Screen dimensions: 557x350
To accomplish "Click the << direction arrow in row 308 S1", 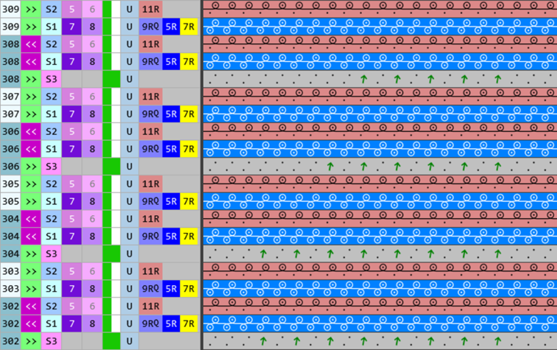I will 31,61.
